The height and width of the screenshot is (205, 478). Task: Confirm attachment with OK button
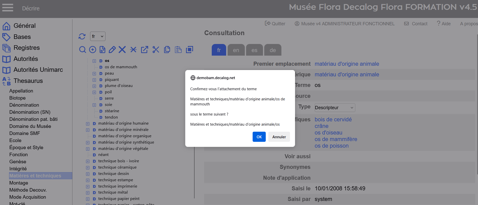tap(259, 137)
